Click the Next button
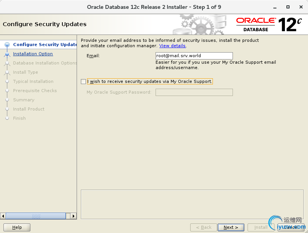The height and width of the screenshot is (233, 308). (x=231, y=227)
